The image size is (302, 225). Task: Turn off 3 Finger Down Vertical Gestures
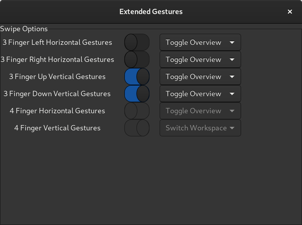pyautogui.click(x=137, y=94)
